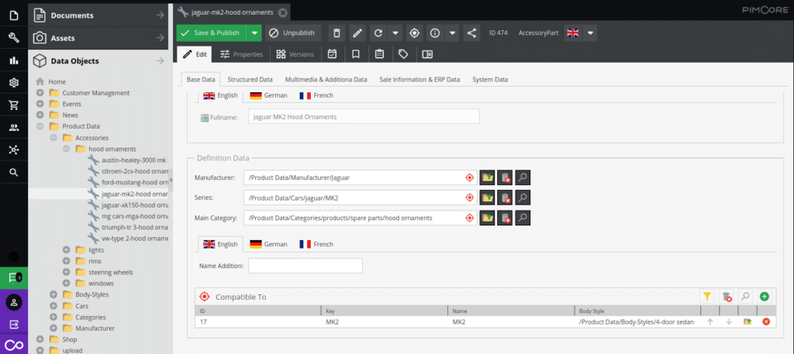Image resolution: width=794 pixels, height=354 pixels.
Task: Open the Customer users icon in the sidebar
Action: click(x=14, y=128)
